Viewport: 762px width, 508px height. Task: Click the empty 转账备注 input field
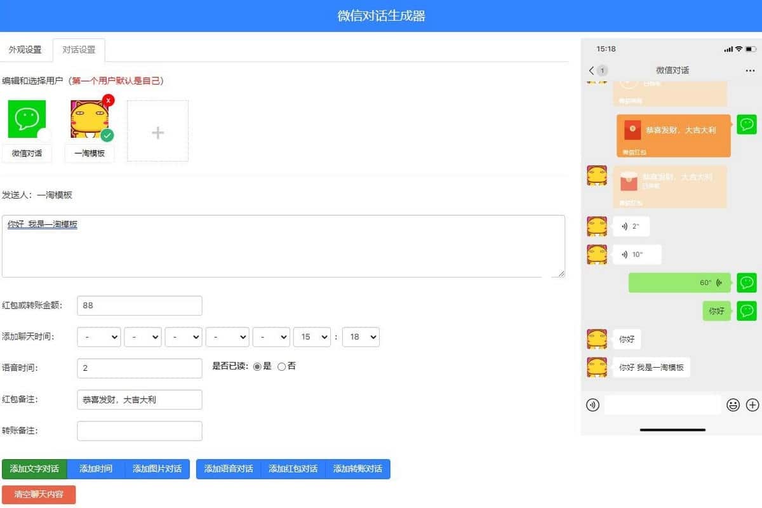140,431
